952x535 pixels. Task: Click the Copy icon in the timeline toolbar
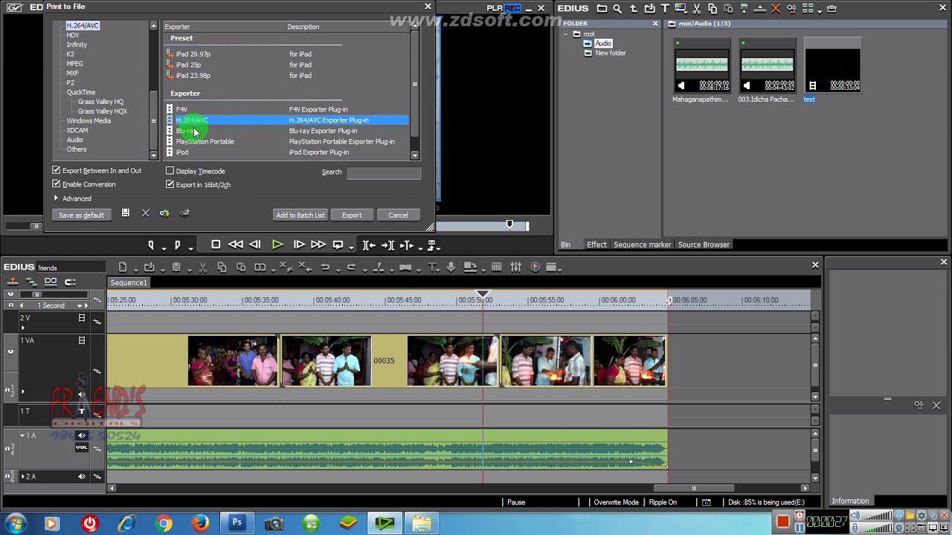(x=222, y=267)
